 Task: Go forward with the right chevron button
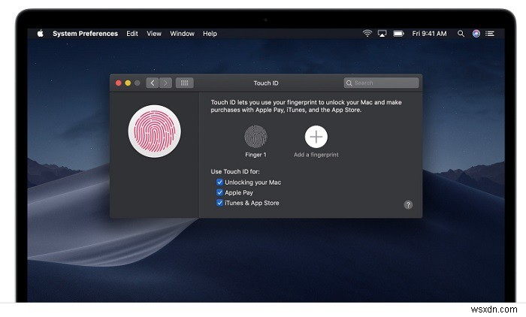coord(166,83)
